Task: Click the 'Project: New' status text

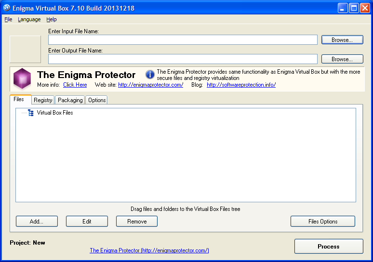Action: tap(27, 243)
